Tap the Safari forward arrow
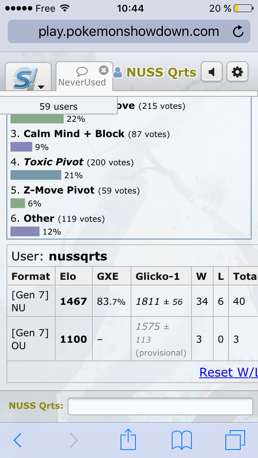This screenshot has width=258, height=458. (x=74, y=440)
